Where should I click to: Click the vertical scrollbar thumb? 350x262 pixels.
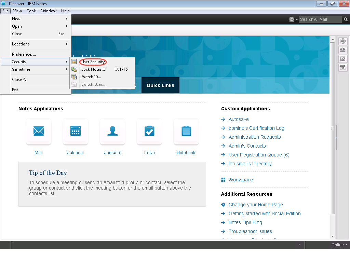(333, 128)
